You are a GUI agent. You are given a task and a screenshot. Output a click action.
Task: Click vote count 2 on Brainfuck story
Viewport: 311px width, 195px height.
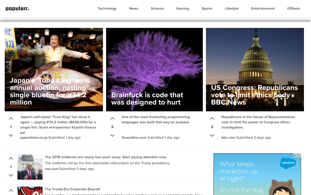point(112,127)
